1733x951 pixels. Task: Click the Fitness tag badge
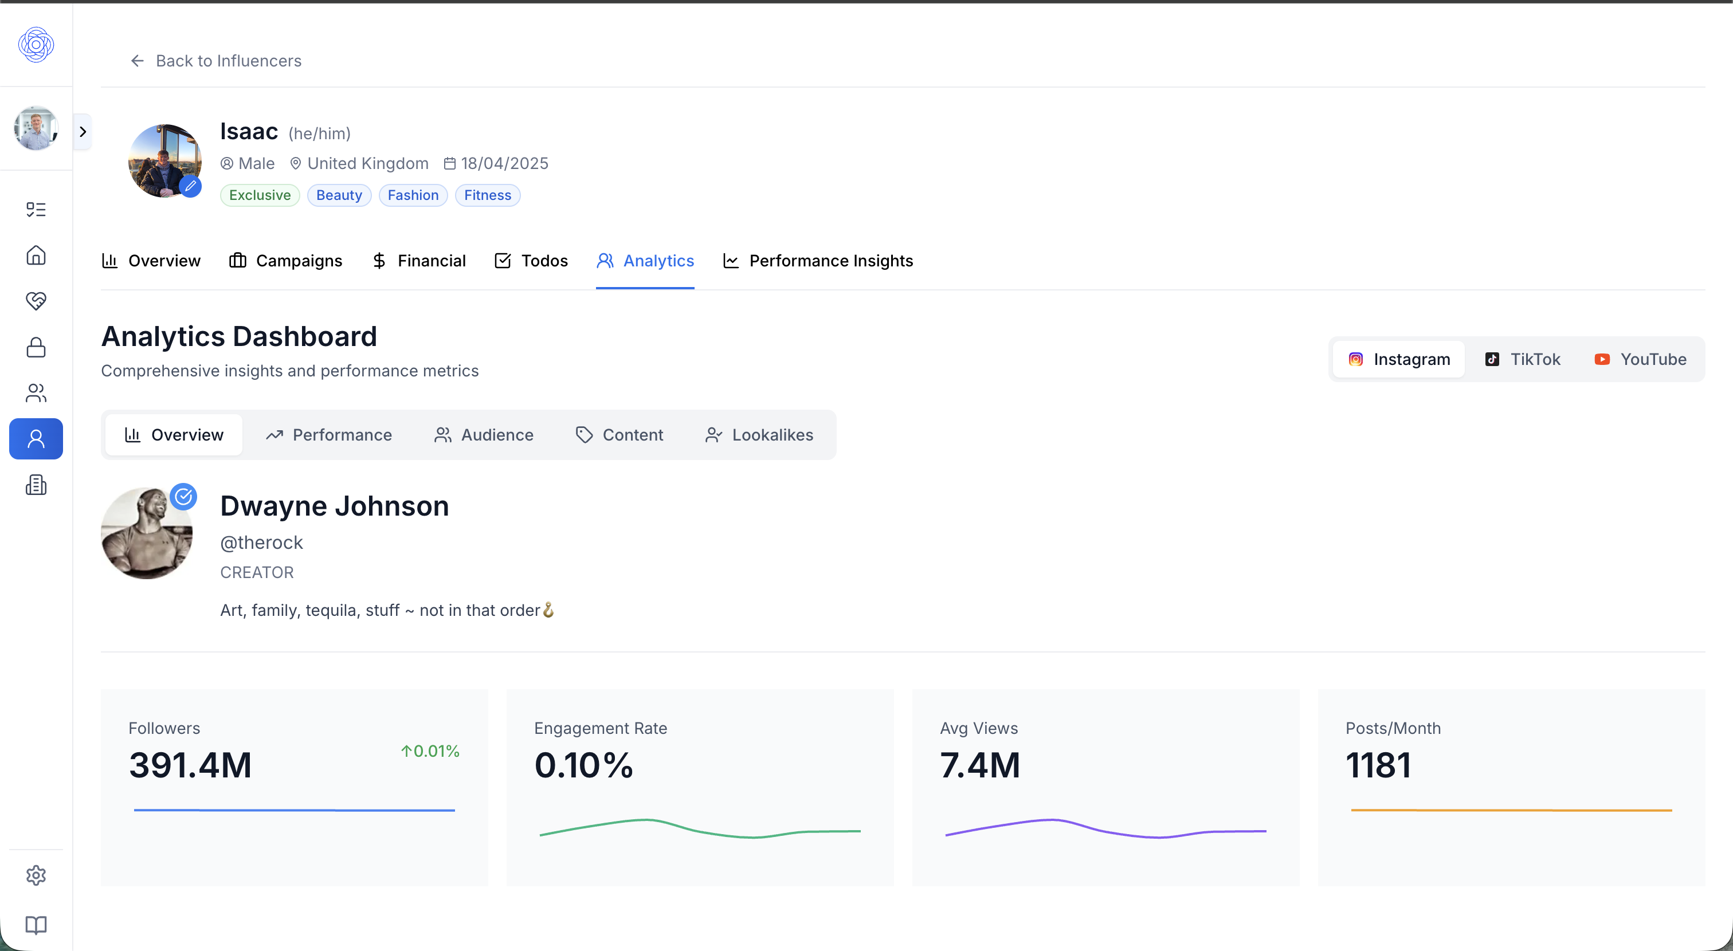pyautogui.click(x=487, y=195)
